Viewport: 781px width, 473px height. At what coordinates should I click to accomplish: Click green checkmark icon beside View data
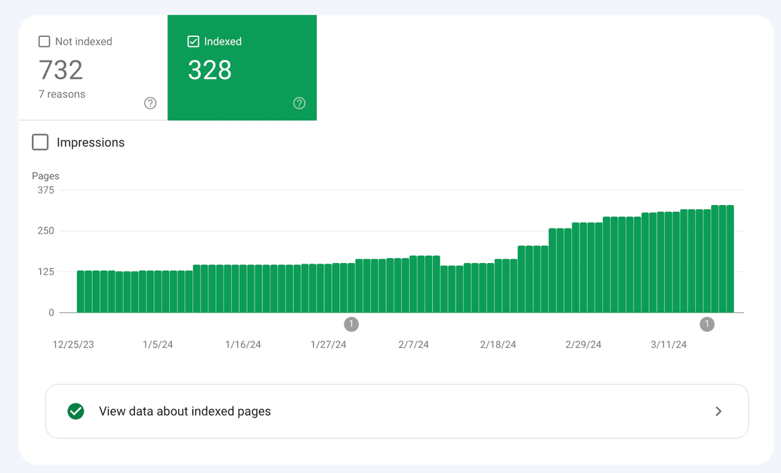(76, 411)
